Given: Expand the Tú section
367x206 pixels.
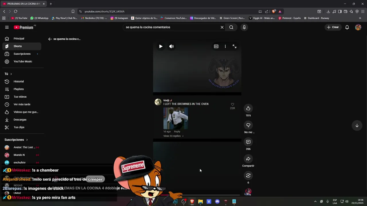Looking at the screenshot, I should [8, 74].
